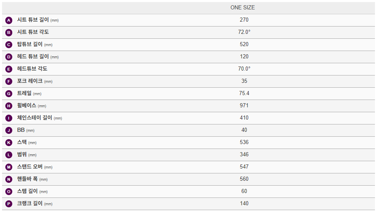Click the E badge beside 헤드튜브 각도
The width and height of the screenshot is (377, 213).
[9, 69]
